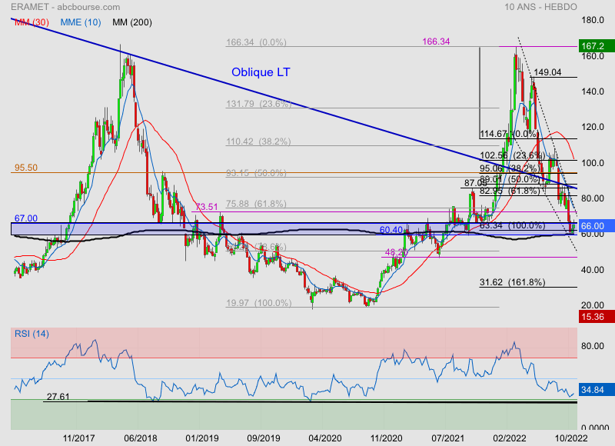This screenshot has height=446, width=615.
Task: Click the 10 ANS - HEBDO label
Action: tap(540, 7)
